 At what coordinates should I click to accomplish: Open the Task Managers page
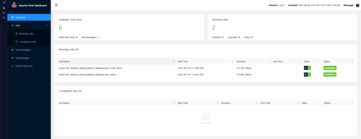[29, 50]
